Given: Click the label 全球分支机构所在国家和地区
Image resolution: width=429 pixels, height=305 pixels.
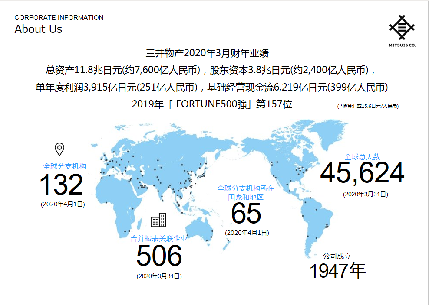Looking at the screenshot, I should [246, 193].
